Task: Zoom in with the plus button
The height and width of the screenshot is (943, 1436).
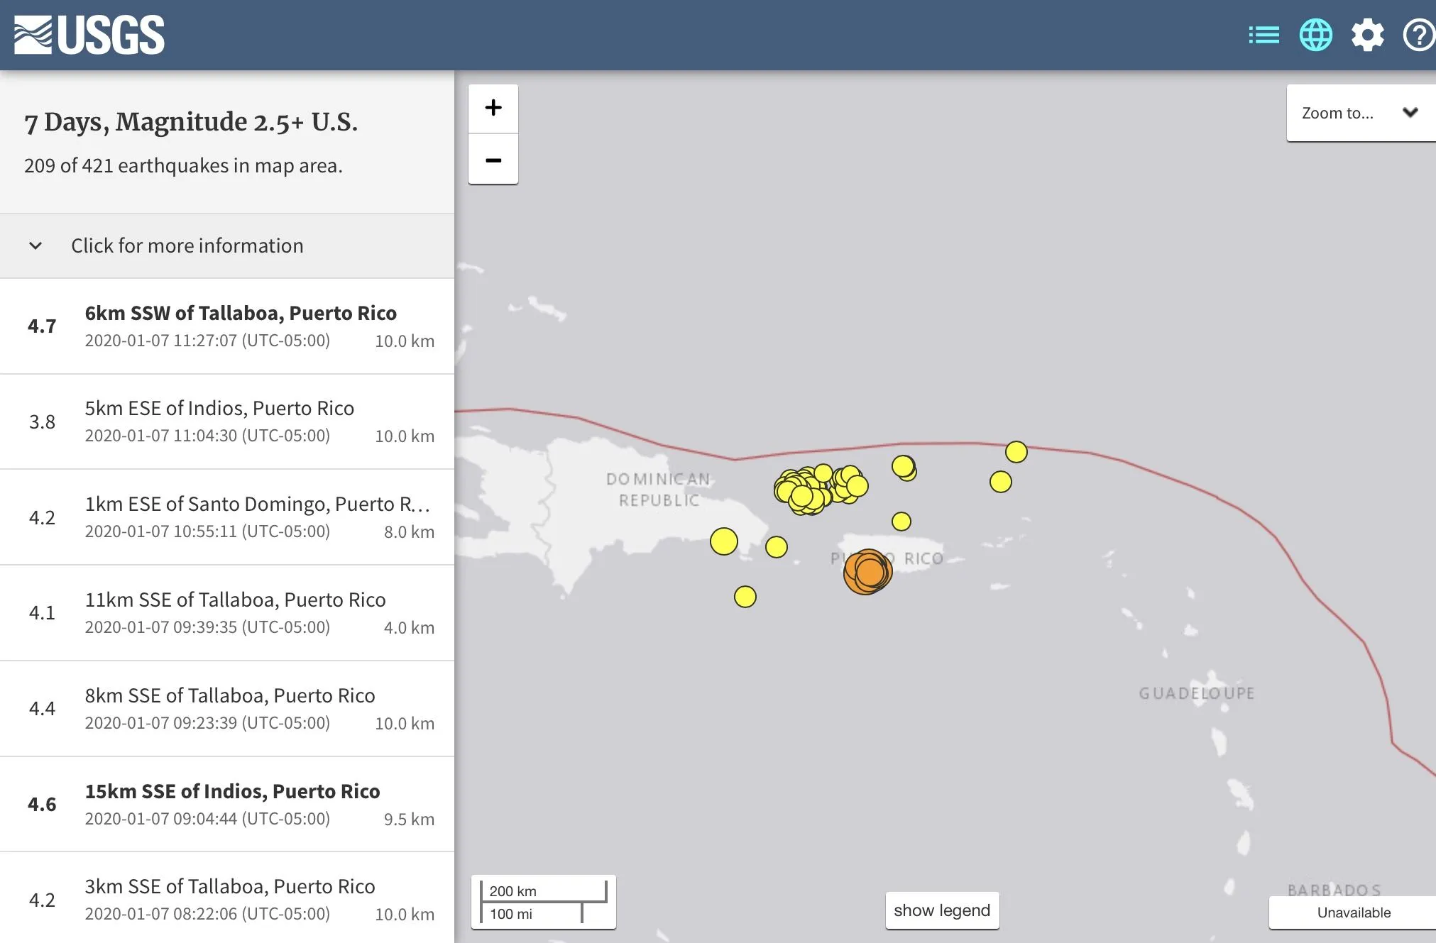Action: [493, 108]
